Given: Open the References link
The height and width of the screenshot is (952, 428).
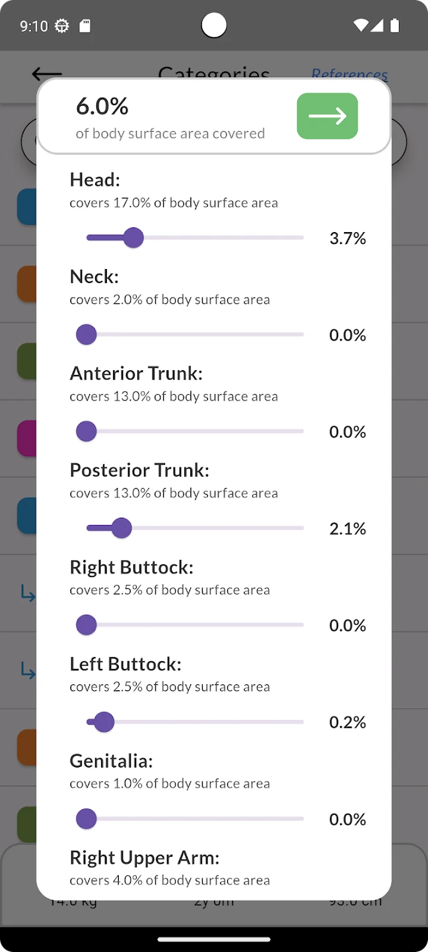Looking at the screenshot, I should point(349,74).
